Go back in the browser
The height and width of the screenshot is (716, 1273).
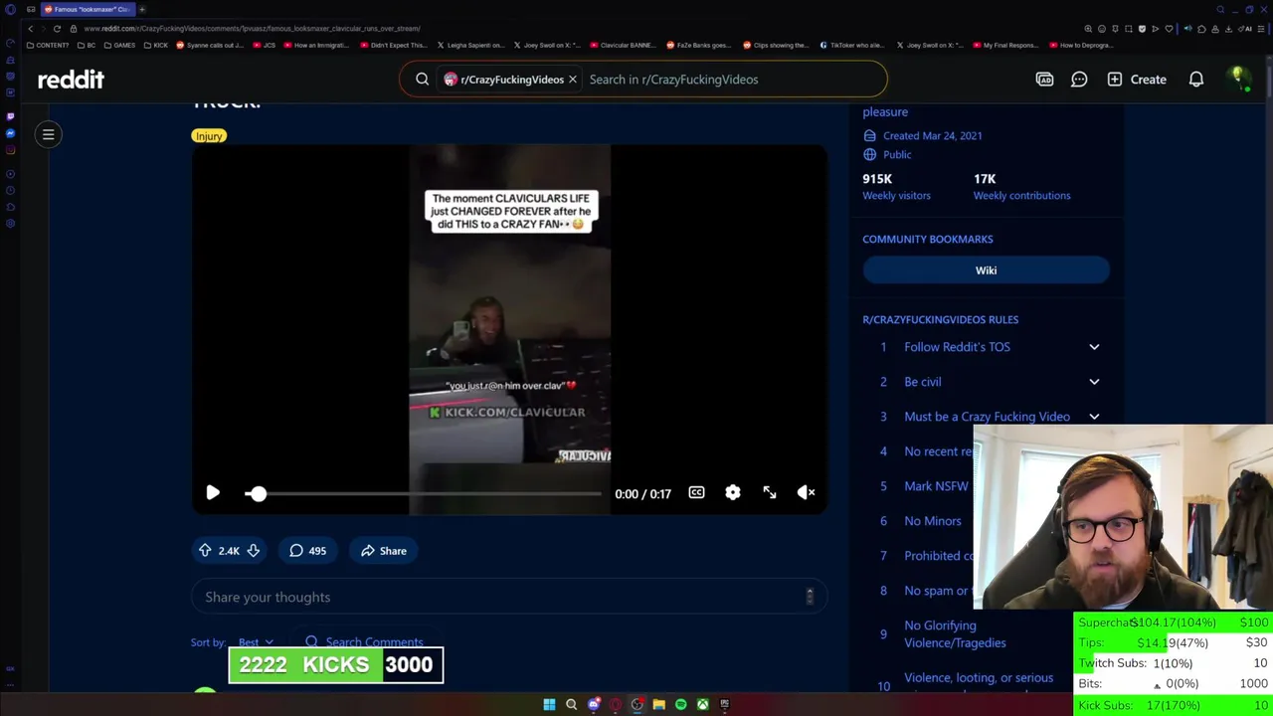tap(30, 28)
